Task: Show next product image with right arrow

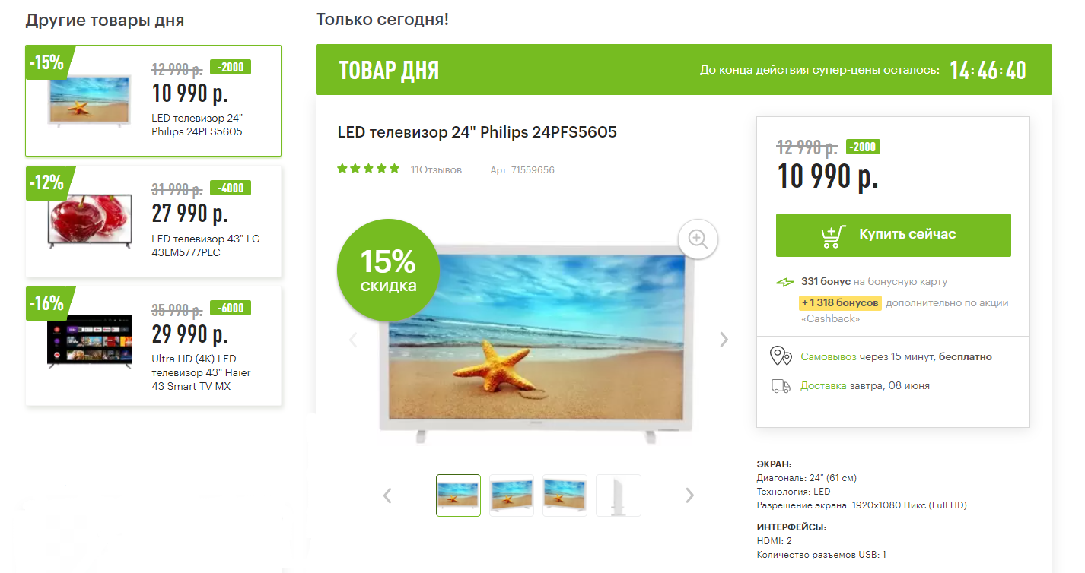Action: [x=724, y=340]
